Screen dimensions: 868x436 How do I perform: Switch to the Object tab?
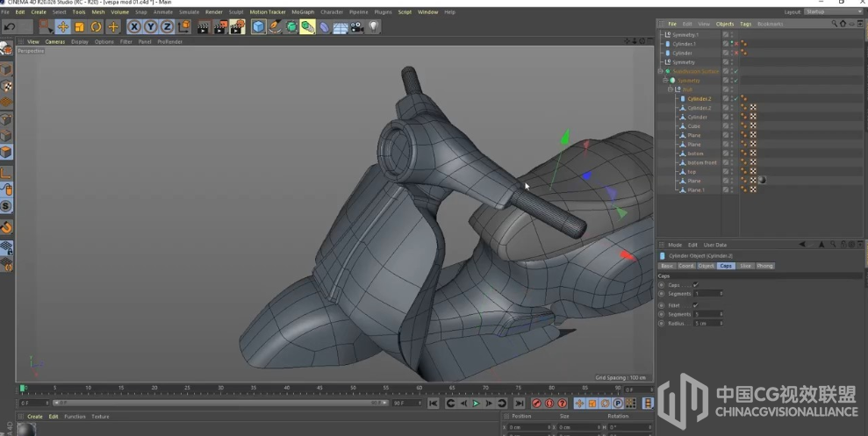point(706,266)
